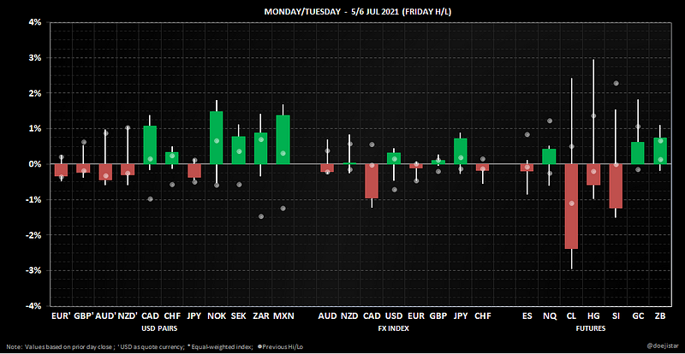Click the 4% y-axis tick label

[x=36, y=22]
